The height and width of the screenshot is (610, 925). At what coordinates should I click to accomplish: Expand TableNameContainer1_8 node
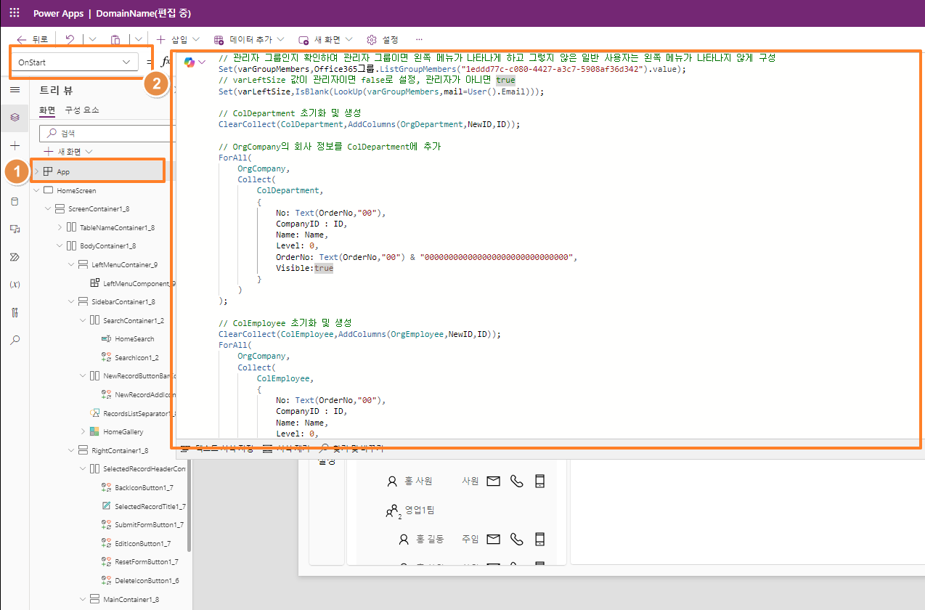(60, 227)
